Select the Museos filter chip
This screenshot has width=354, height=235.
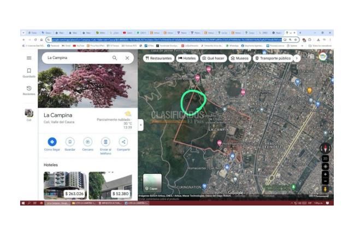point(240,57)
